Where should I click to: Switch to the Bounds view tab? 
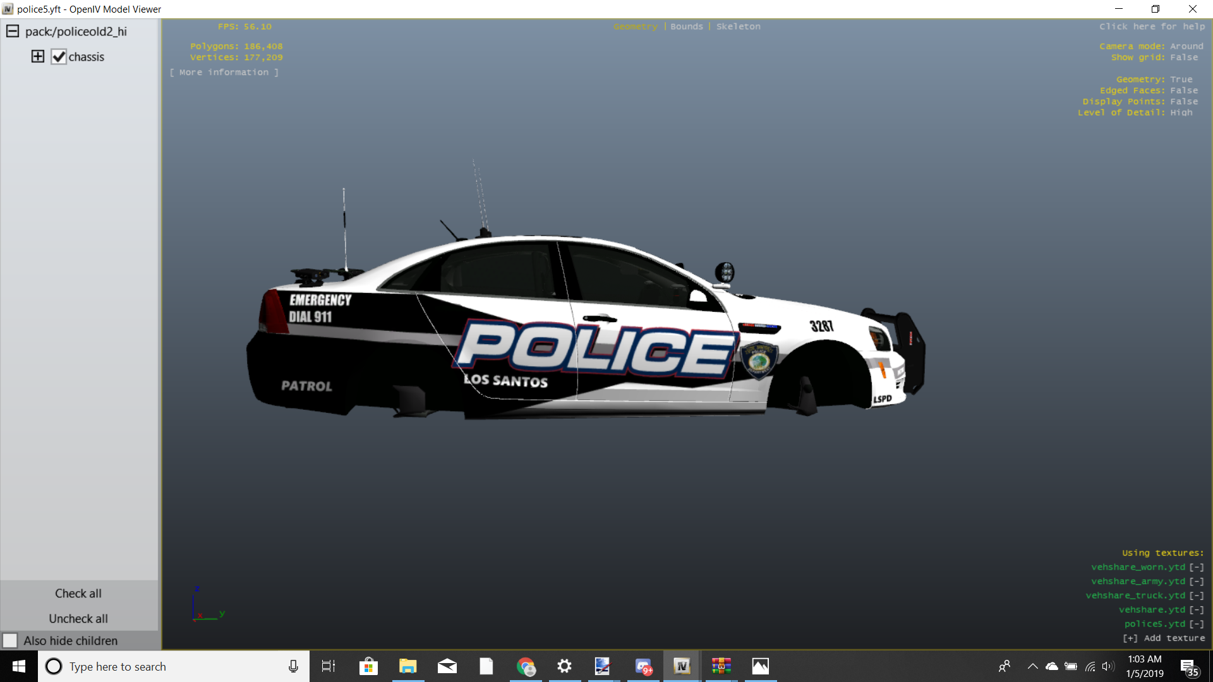click(x=686, y=27)
